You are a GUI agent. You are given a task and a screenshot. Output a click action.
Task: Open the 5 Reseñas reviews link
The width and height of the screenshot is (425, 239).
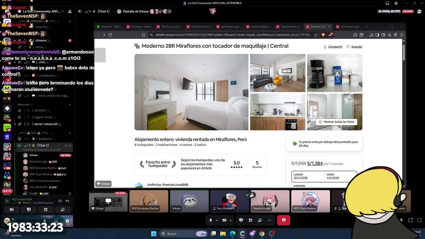click(x=257, y=164)
